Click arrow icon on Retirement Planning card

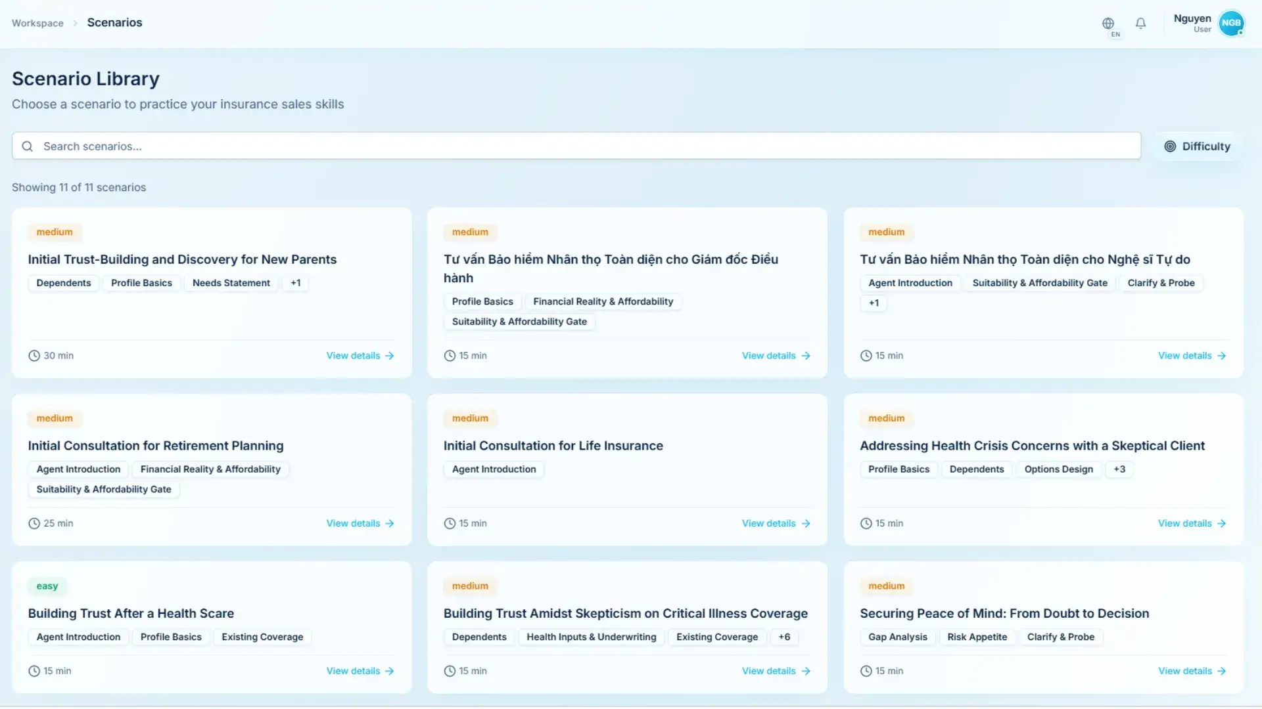click(x=390, y=524)
